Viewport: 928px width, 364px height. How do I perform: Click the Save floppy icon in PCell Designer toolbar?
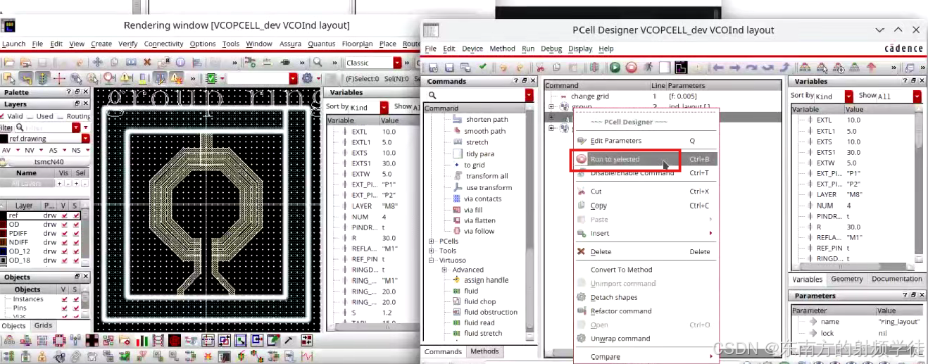point(449,68)
